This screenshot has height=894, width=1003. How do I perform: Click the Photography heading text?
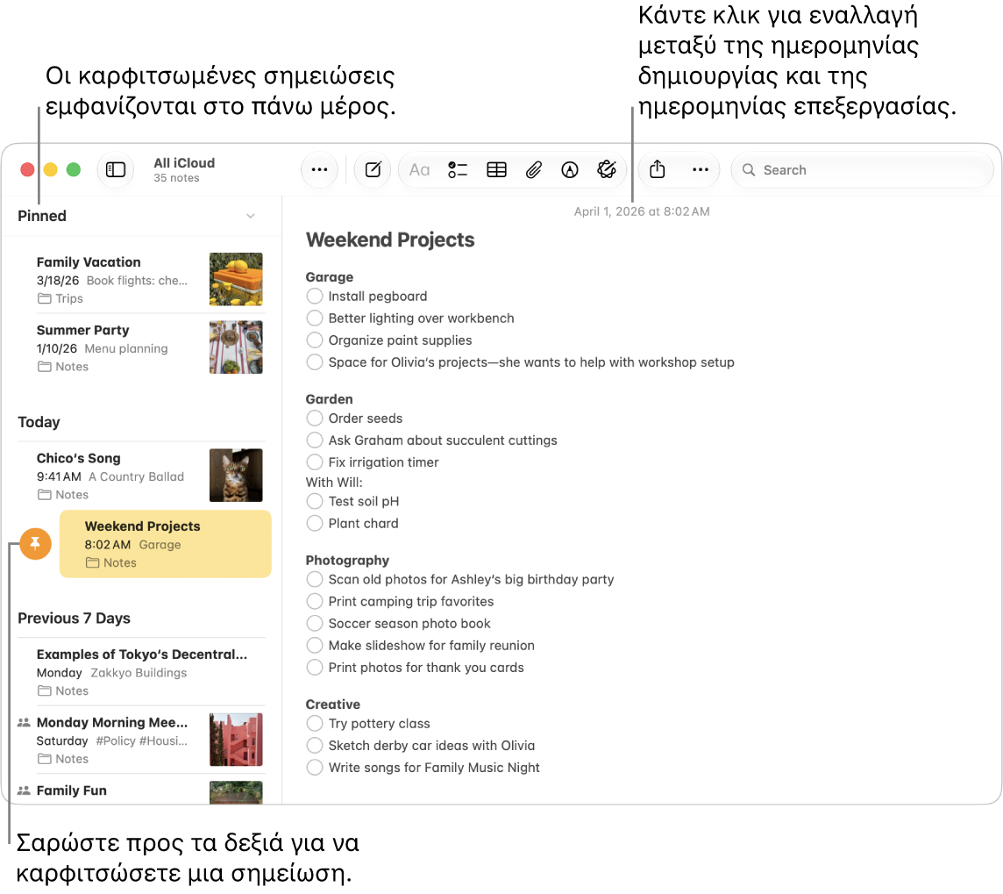click(347, 561)
